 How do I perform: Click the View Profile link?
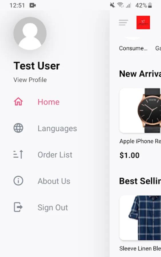30,80
